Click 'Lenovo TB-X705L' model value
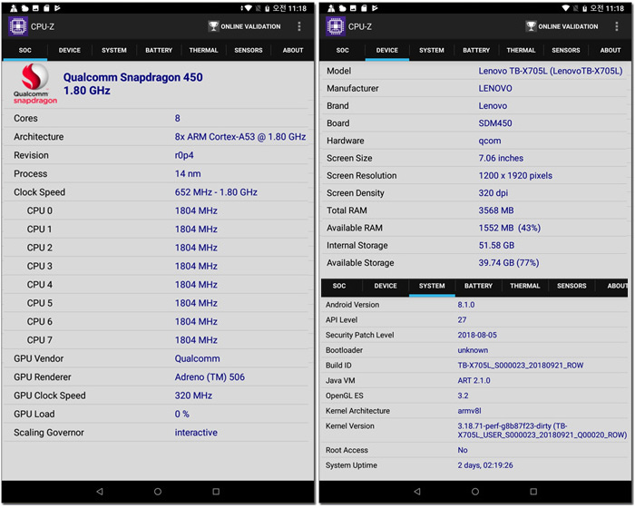The width and height of the screenshot is (635, 508). pos(551,71)
